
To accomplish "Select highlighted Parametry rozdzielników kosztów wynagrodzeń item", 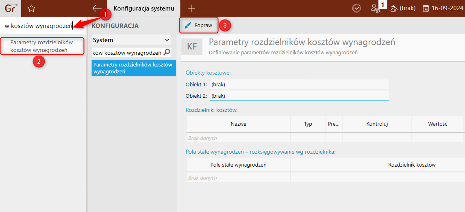I will coord(134,68).
